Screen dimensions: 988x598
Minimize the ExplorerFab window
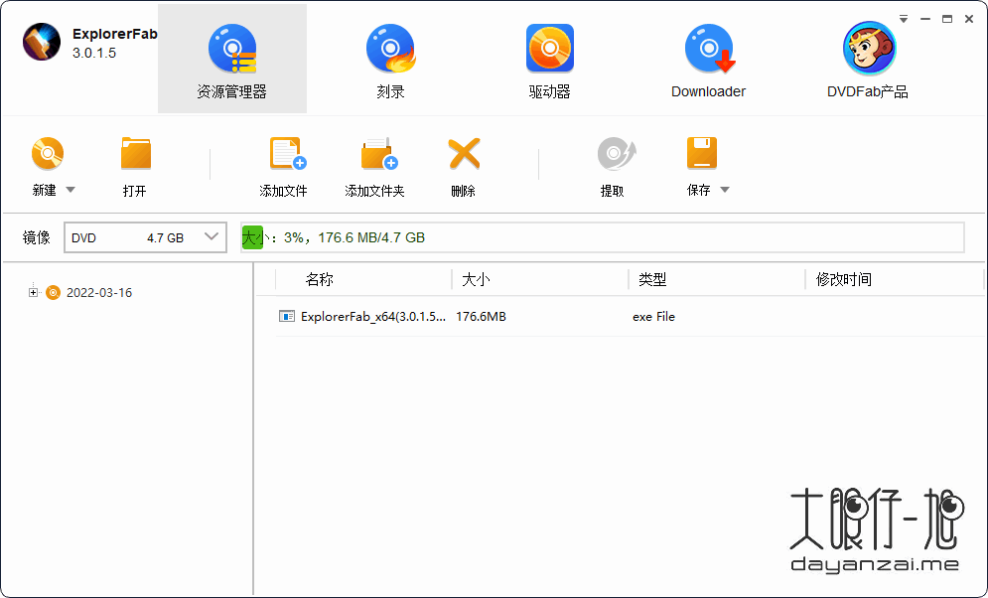pyautogui.click(x=925, y=19)
